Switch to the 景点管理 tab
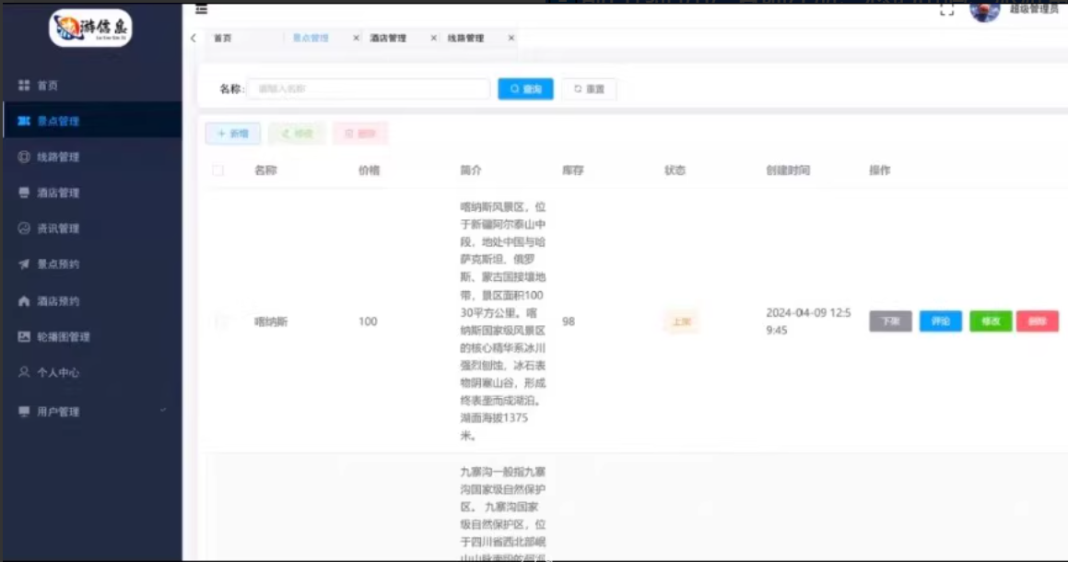 311,38
